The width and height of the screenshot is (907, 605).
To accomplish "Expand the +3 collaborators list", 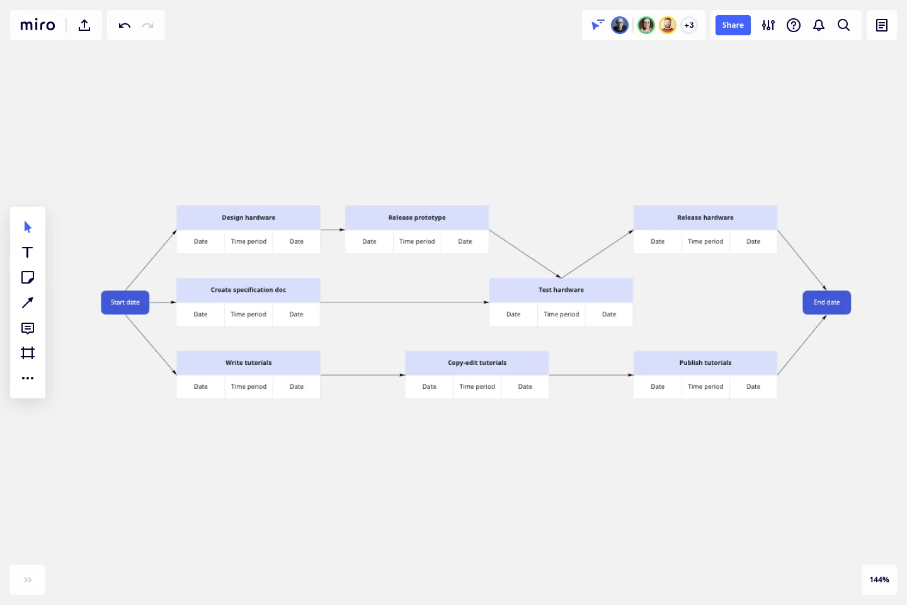I will point(689,25).
